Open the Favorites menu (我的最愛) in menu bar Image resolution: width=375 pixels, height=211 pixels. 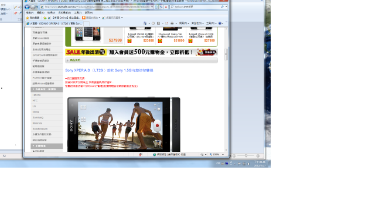pos(64,13)
